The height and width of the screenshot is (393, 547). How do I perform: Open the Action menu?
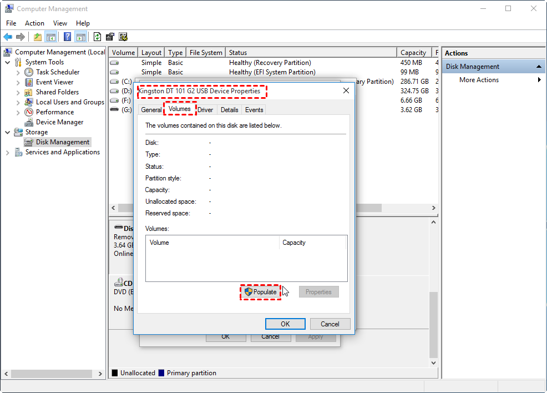pos(34,23)
